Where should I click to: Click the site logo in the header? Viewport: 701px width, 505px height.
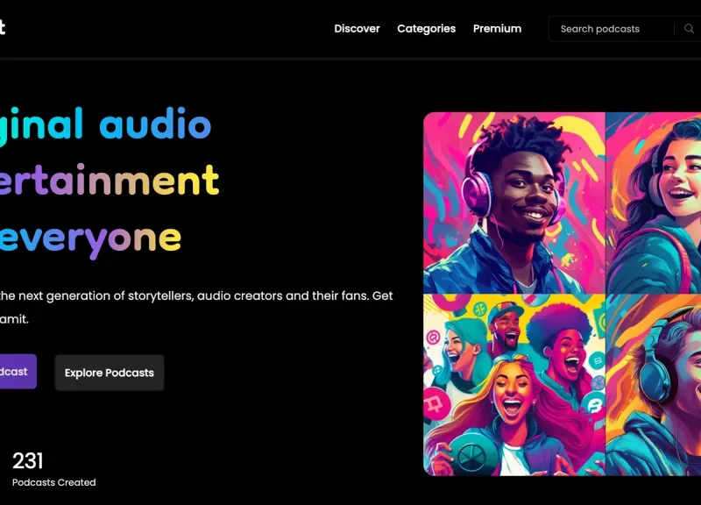click(3, 28)
